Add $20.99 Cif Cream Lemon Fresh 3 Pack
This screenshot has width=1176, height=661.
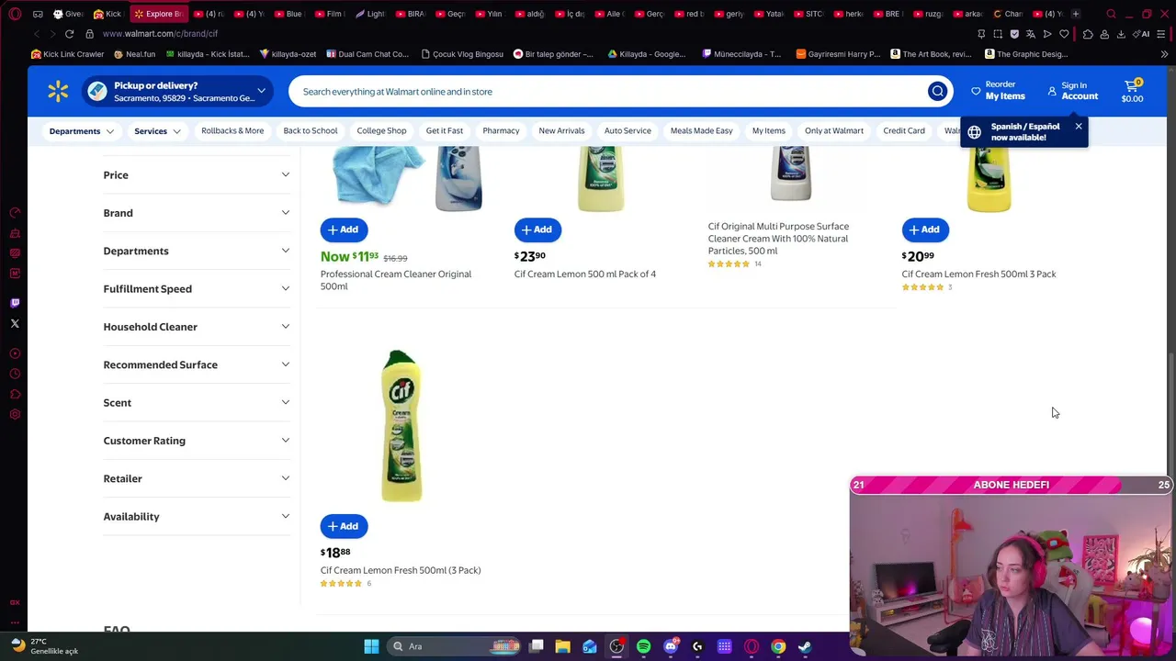click(x=925, y=230)
